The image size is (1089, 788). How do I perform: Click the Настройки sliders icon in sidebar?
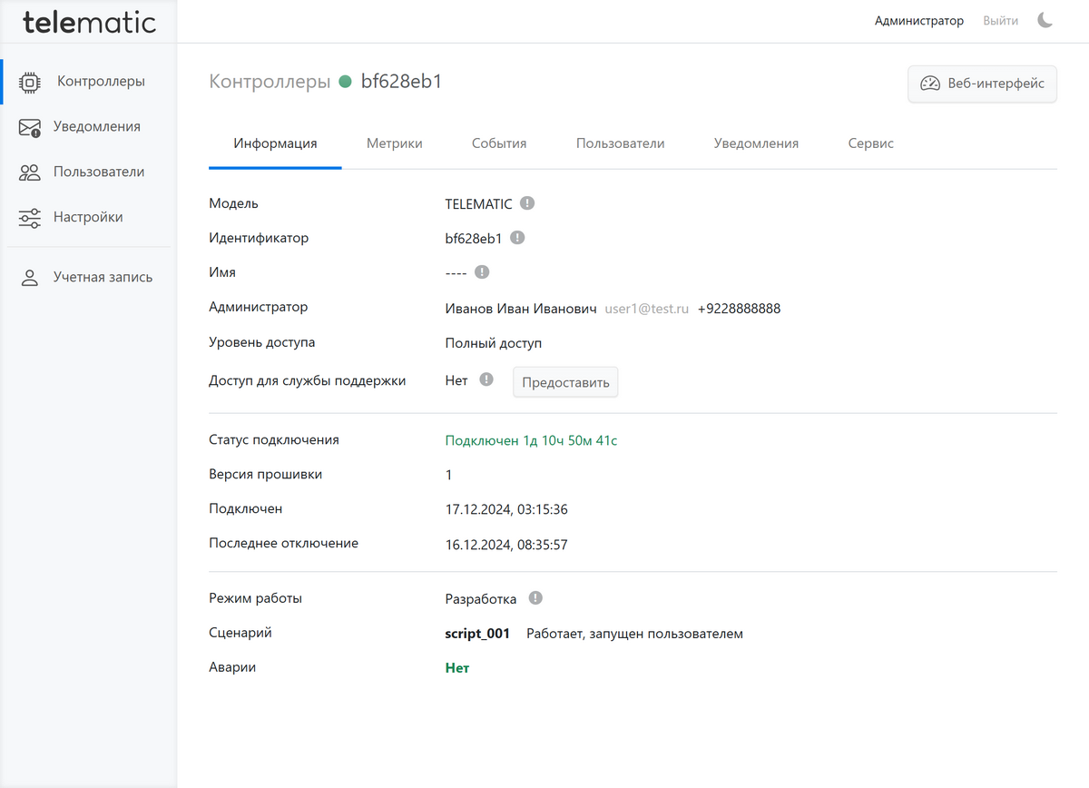click(x=30, y=218)
